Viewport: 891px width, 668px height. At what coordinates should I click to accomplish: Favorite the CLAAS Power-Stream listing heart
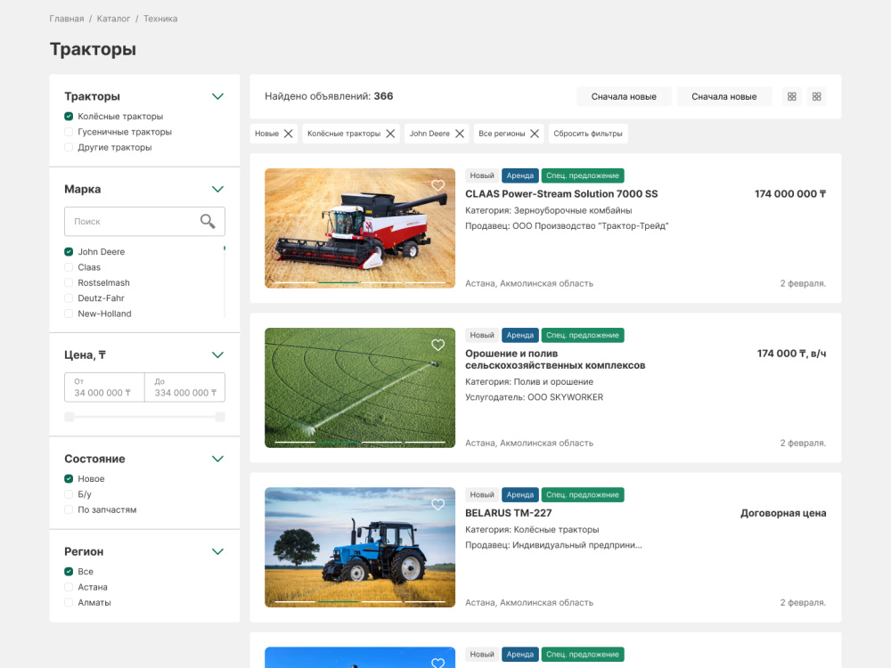(437, 185)
